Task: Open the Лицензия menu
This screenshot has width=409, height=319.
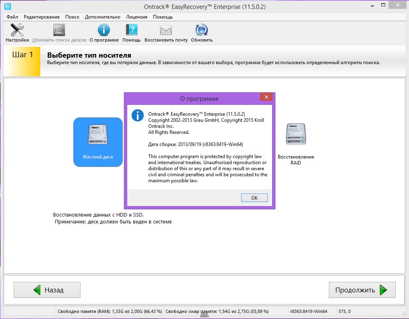Action: click(136, 17)
